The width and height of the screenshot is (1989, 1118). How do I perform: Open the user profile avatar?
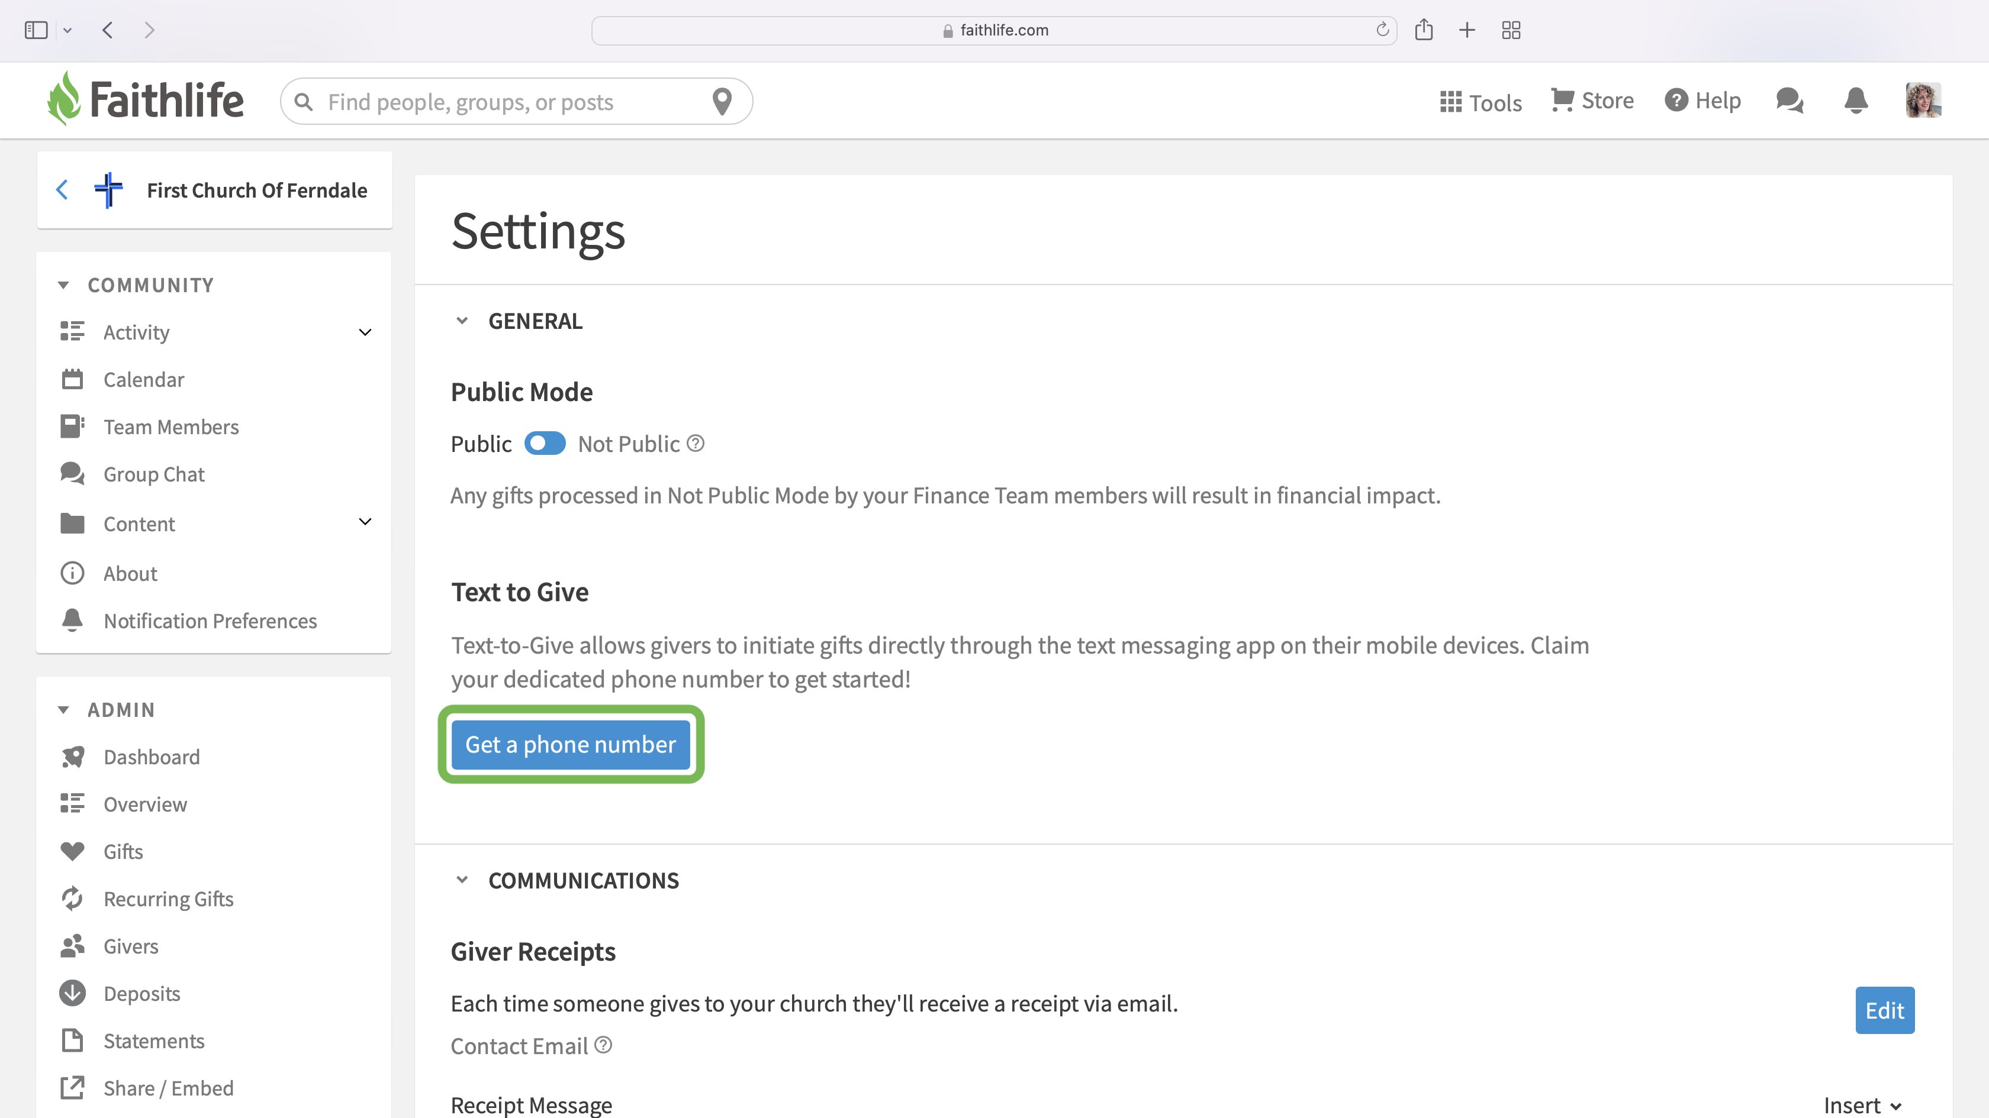click(x=1923, y=101)
